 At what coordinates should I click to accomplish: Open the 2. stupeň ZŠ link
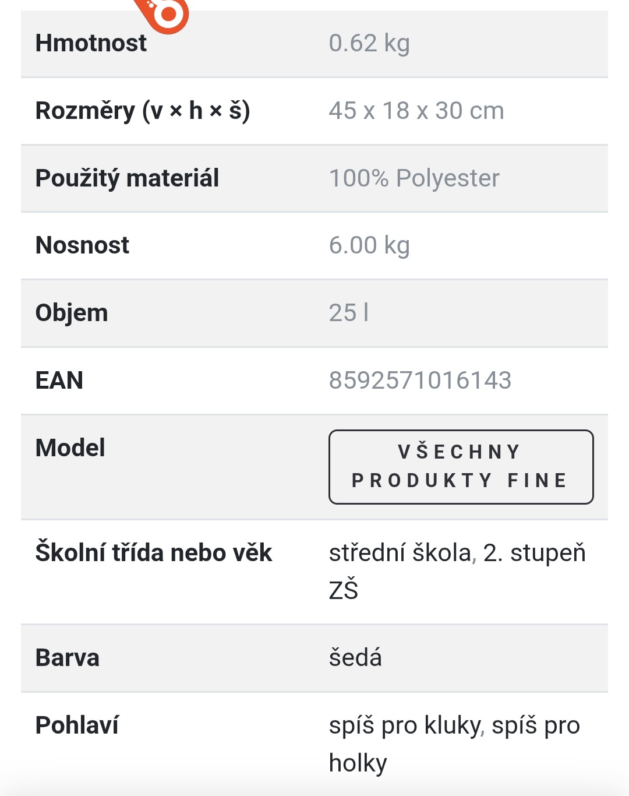tap(534, 553)
